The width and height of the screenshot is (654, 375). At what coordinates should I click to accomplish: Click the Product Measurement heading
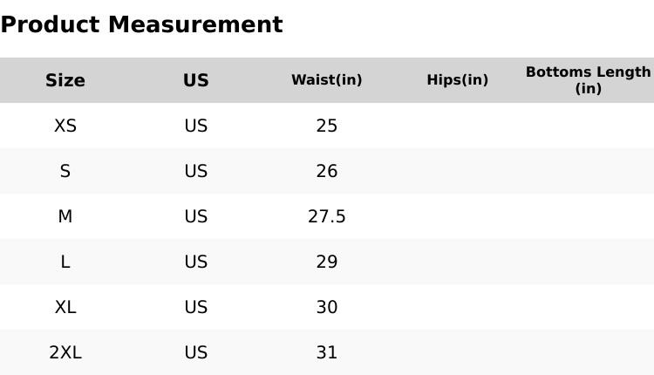click(x=141, y=24)
